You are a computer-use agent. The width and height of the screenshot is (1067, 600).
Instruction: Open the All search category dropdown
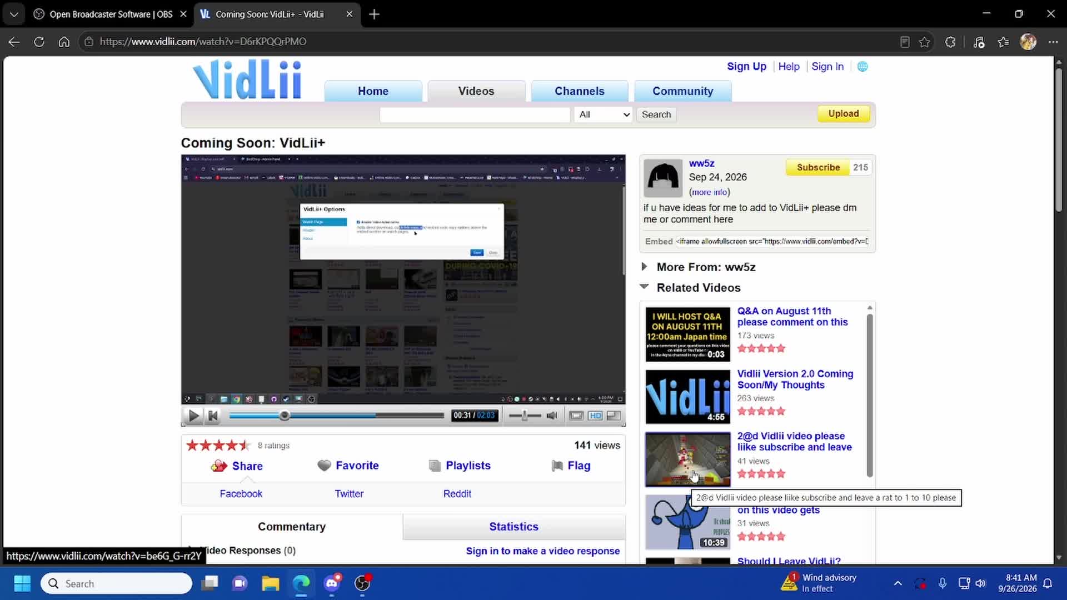tap(603, 114)
